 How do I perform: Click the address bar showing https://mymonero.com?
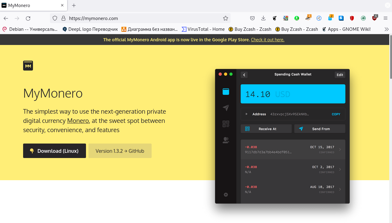point(140,18)
